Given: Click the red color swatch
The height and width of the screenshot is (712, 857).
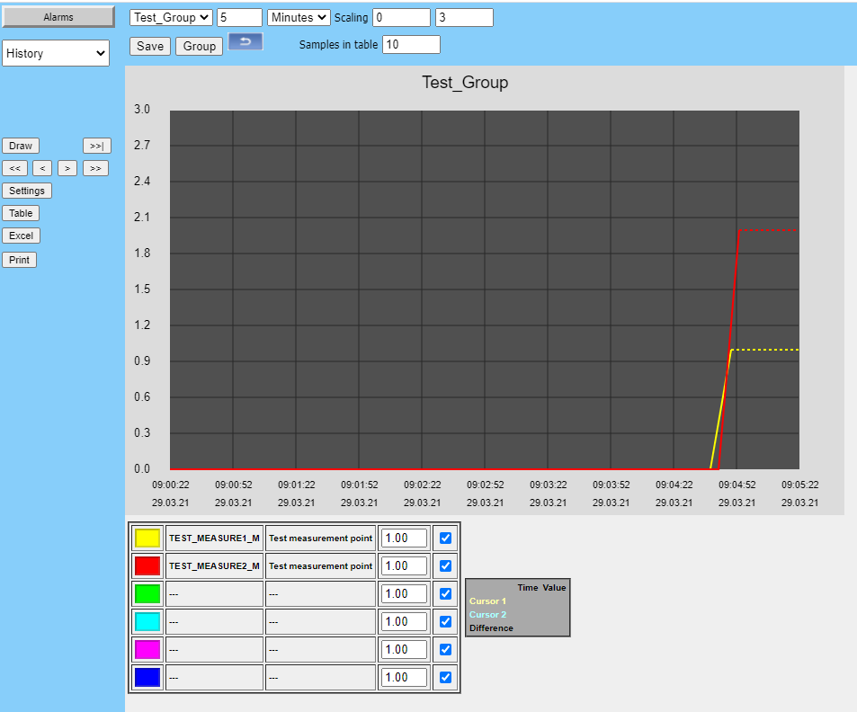Looking at the screenshot, I should click(x=147, y=566).
